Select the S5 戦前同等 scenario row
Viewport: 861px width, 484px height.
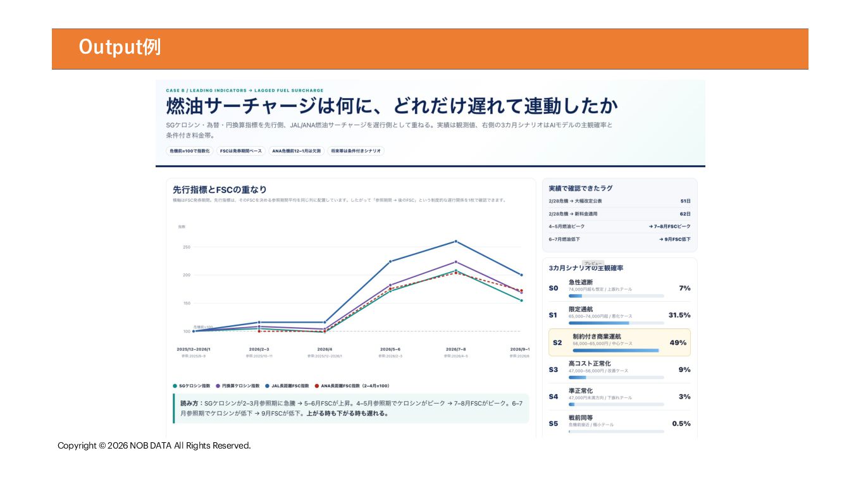click(x=619, y=423)
